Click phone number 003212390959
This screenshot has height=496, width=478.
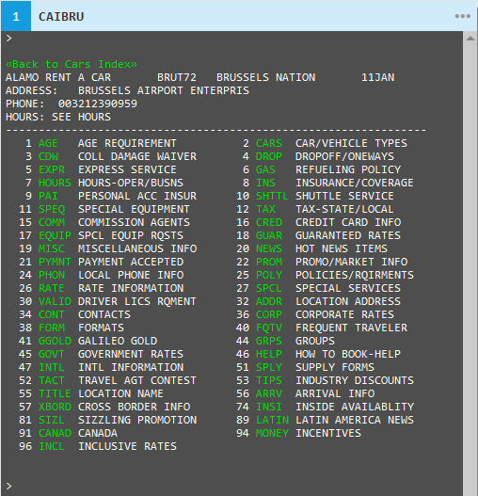98,104
